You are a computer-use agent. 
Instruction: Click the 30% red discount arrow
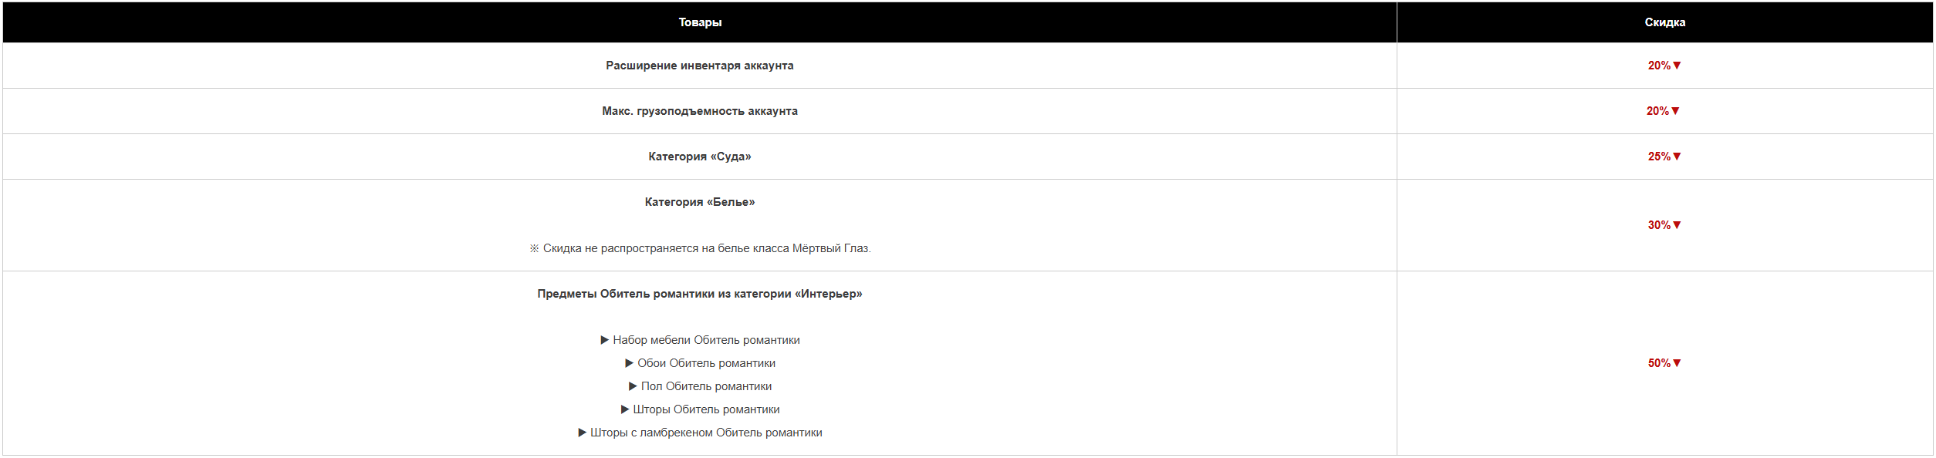tap(1677, 225)
